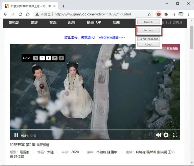Click the Video Speed Controller extension icon
This screenshot has height=166, width=194.
click(158, 14)
